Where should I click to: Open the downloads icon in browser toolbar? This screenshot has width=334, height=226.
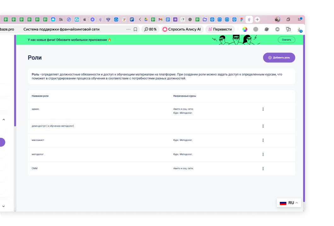299,29
